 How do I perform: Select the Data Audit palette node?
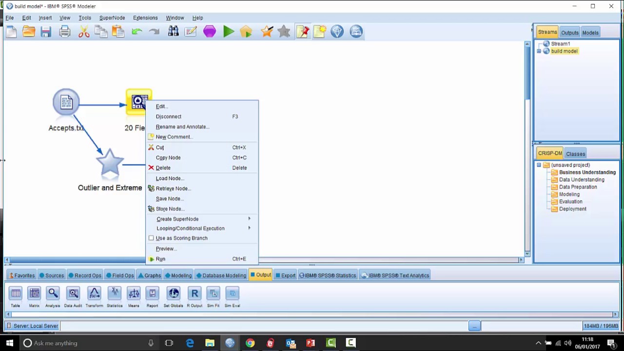pos(73,297)
